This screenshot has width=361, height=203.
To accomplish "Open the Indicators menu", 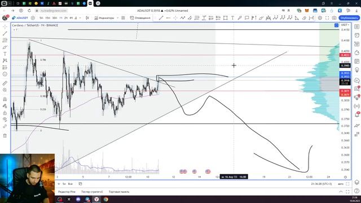I will pos(104,18).
